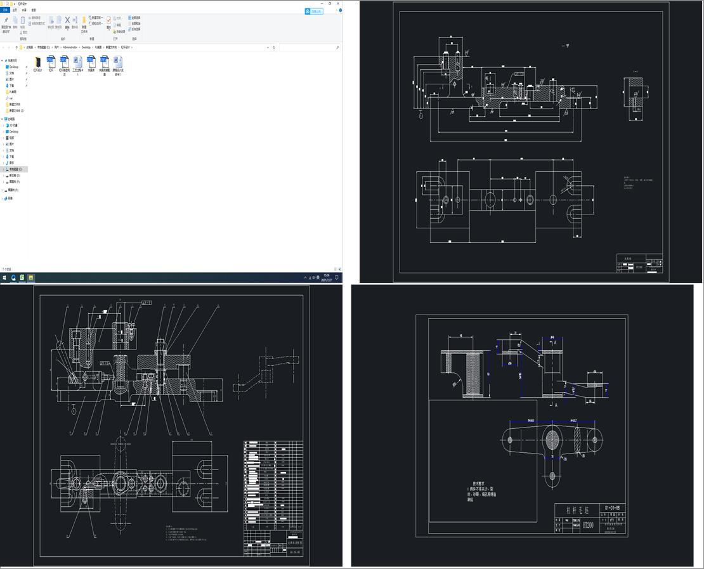Screen dimensions: 704x569
Task: Click the File Explorer taskbar icon
Action: click(x=30, y=278)
